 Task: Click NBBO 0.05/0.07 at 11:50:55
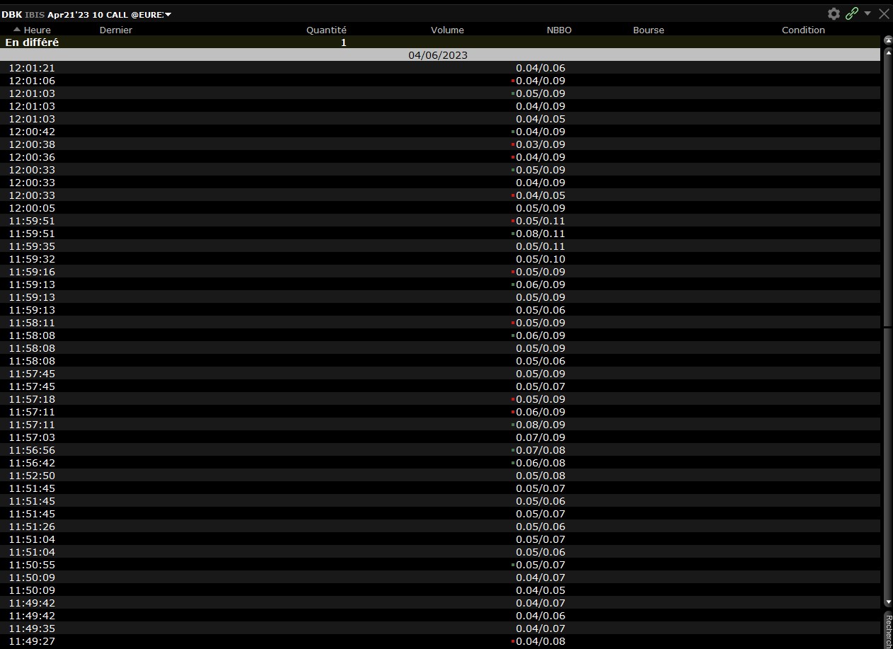[x=541, y=565]
